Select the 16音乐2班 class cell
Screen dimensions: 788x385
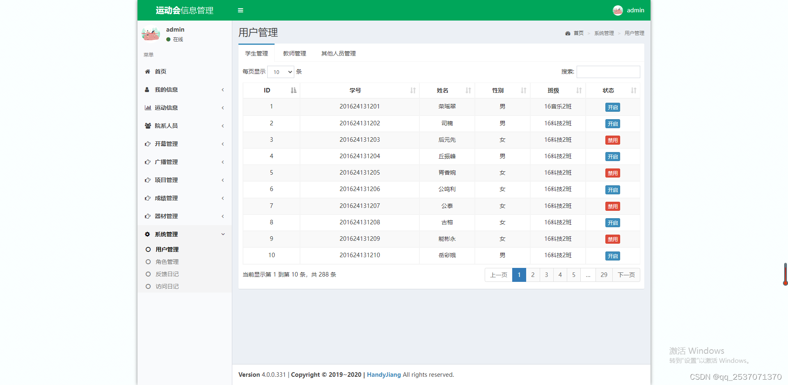click(558, 106)
